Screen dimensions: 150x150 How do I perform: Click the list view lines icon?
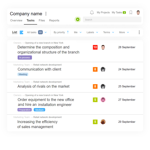pos(21,32)
